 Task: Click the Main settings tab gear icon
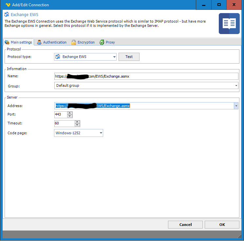click(x=7, y=43)
